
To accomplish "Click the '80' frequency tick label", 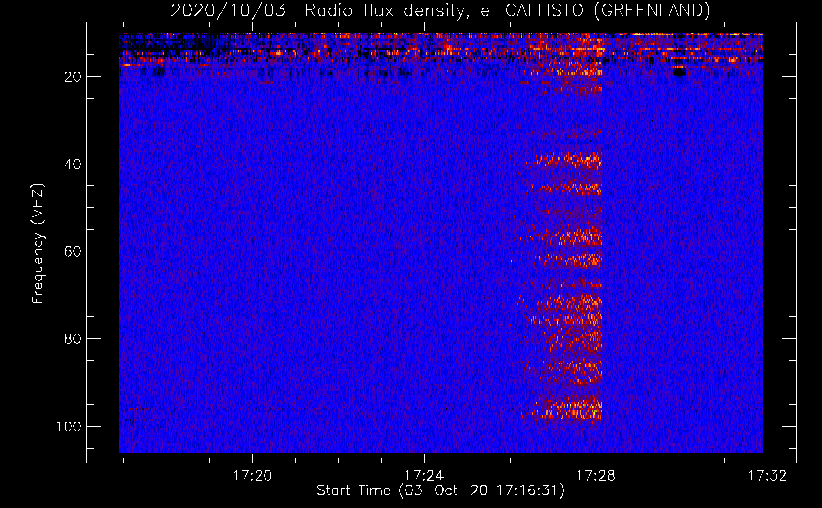I will 73,339.
